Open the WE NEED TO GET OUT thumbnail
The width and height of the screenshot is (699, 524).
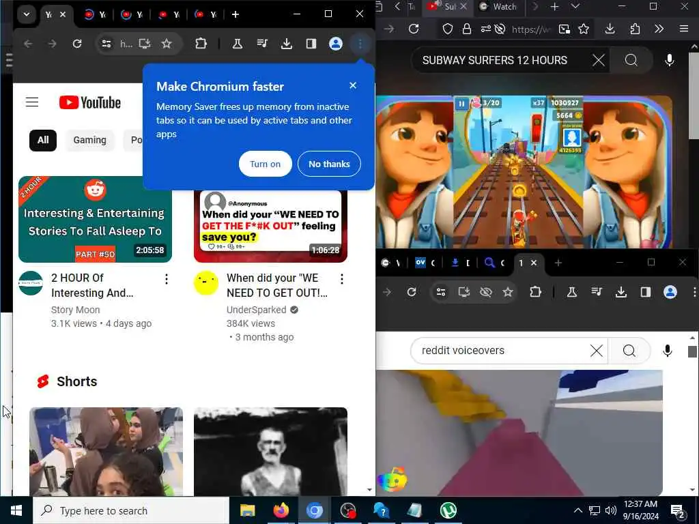(x=270, y=227)
